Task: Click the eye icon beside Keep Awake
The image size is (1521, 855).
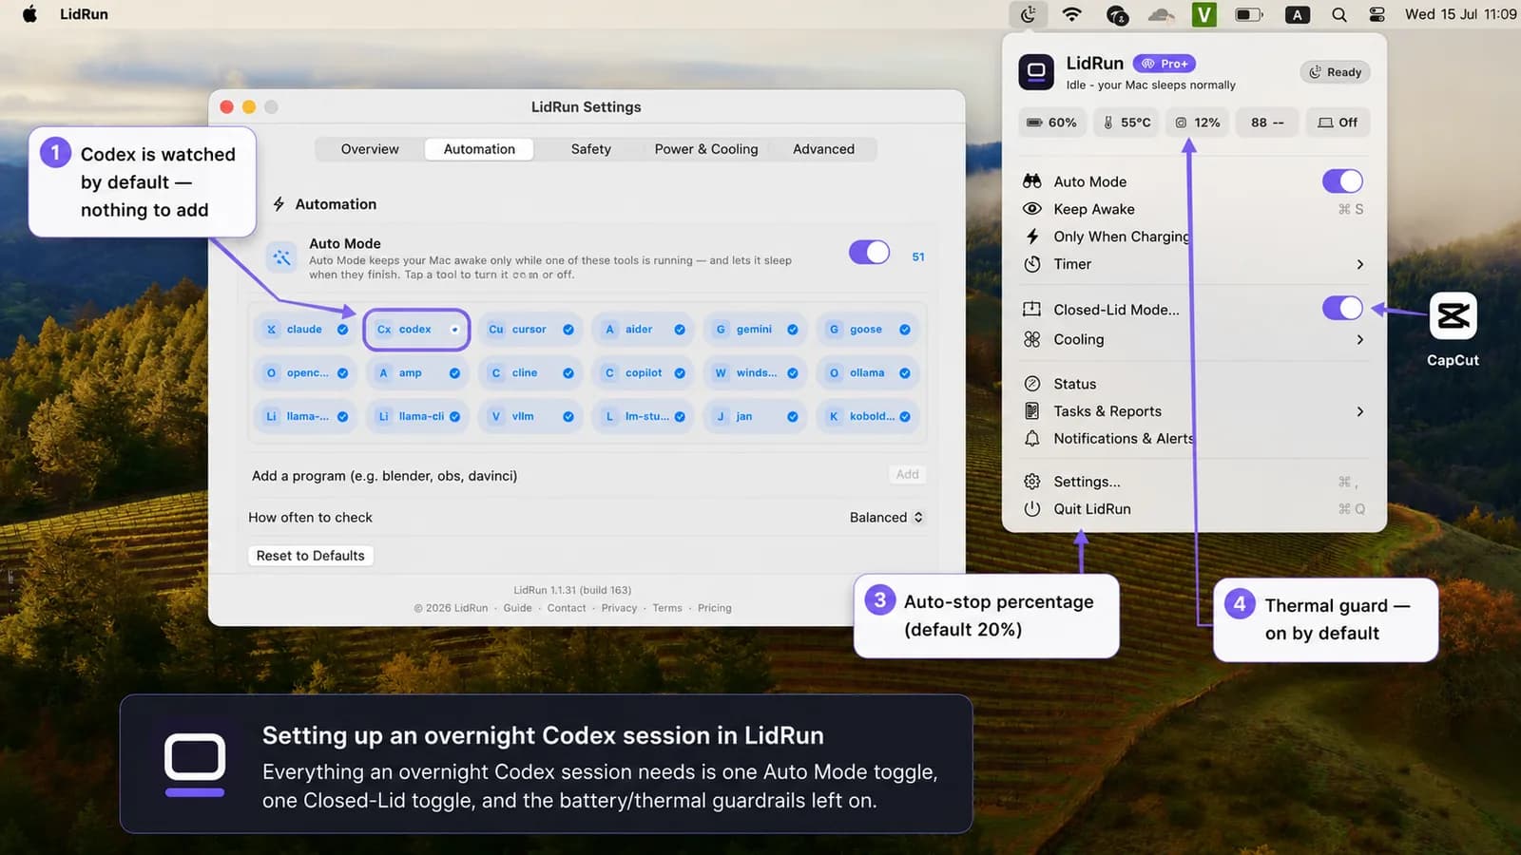Action: tap(1031, 209)
